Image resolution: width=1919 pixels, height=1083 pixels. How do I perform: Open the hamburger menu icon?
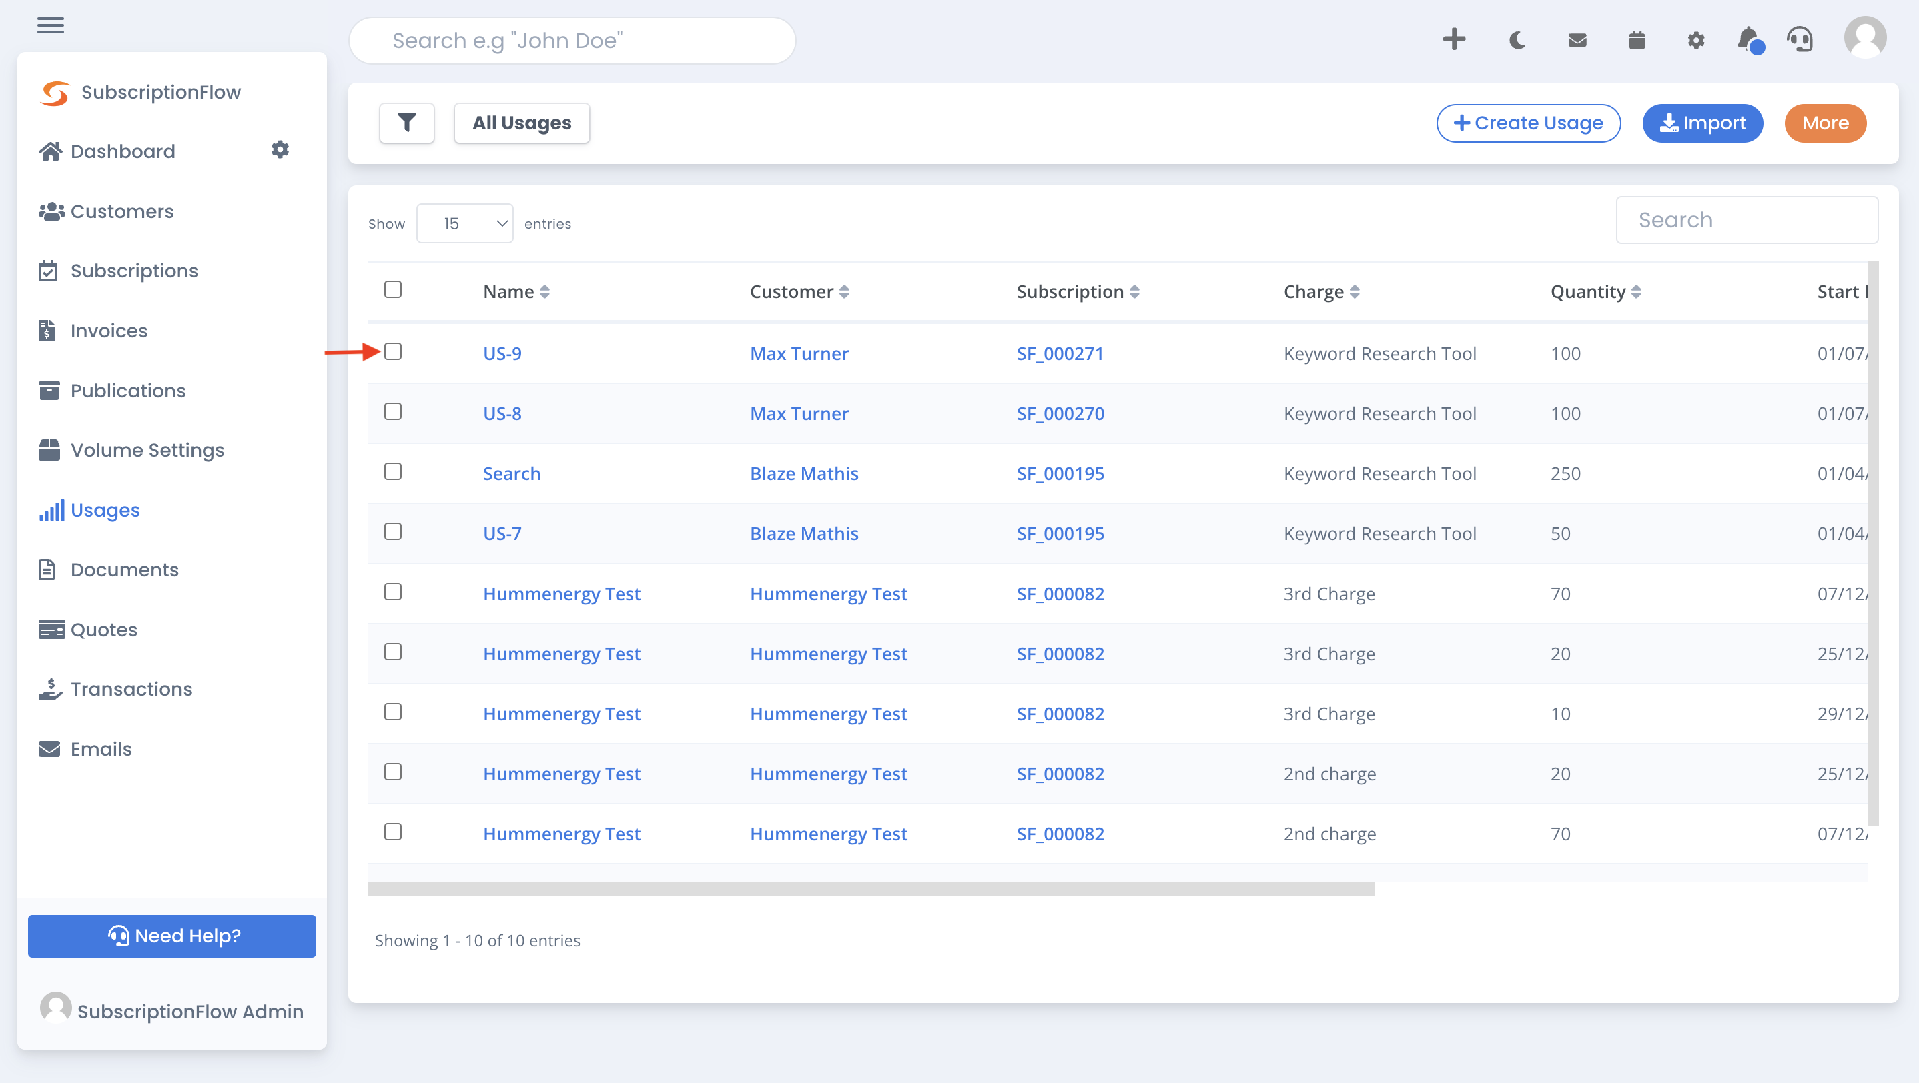coord(51,25)
